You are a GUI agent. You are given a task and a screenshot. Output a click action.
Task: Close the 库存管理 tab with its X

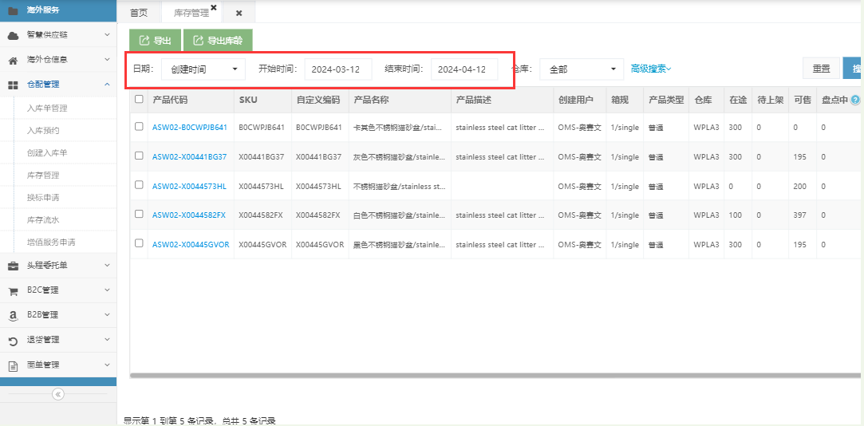[x=214, y=7]
